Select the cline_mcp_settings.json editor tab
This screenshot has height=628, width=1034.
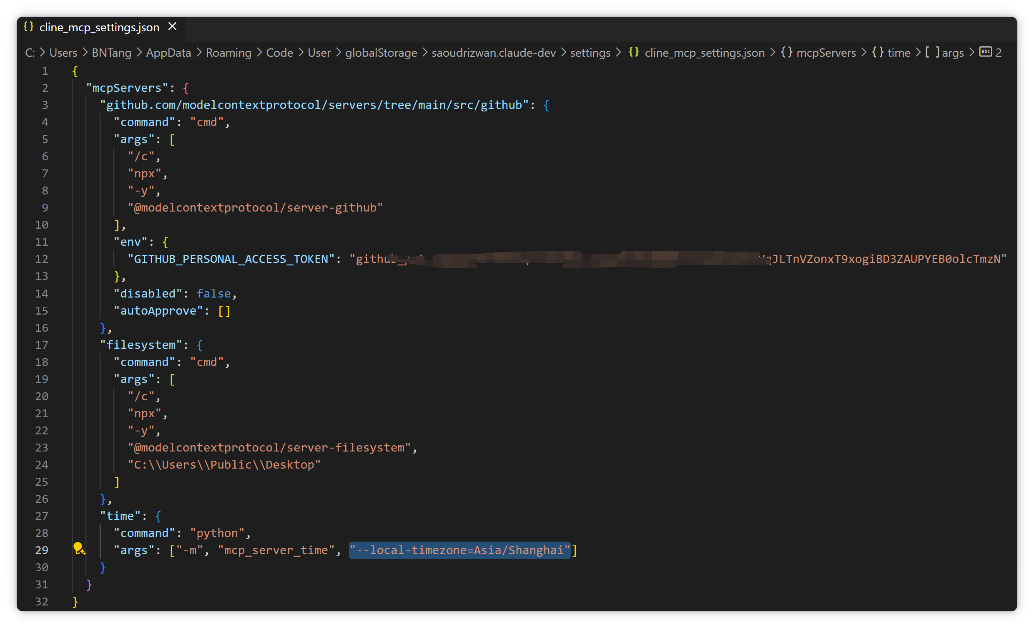(99, 27)
